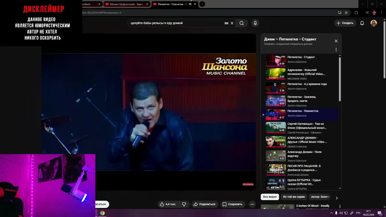Viewport: 386px width, 217px height.
Task: Open microphone tray icon
Action: [336, 213]
